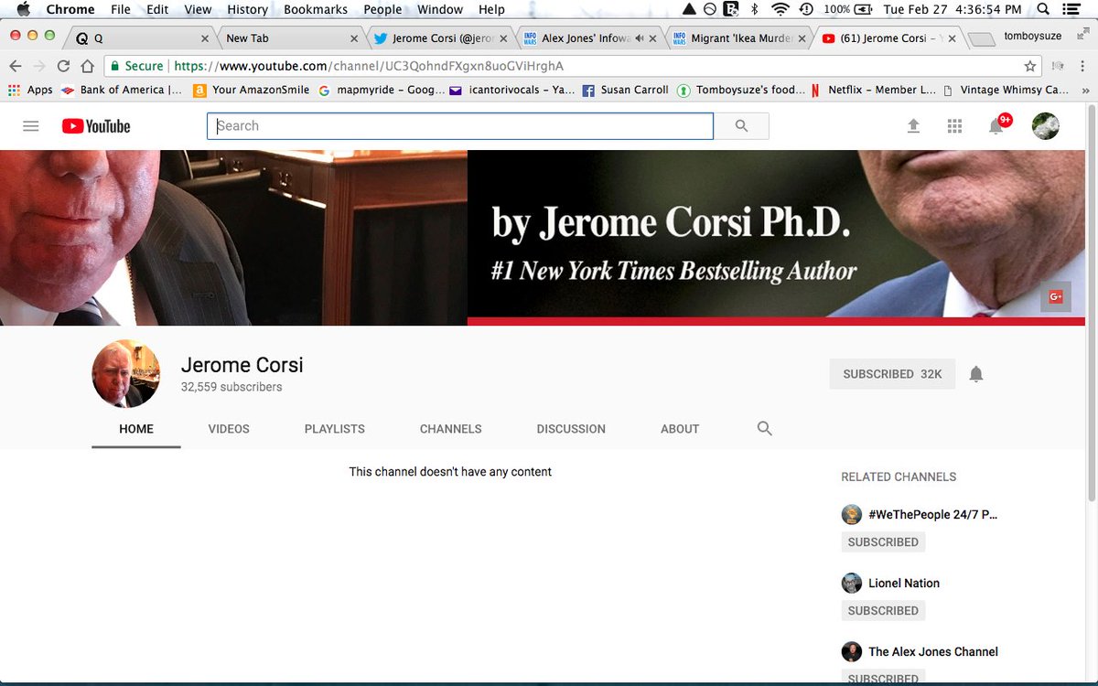Click the page vertical scrollbar
The image size is (1098, 686).
point(1092,304)
